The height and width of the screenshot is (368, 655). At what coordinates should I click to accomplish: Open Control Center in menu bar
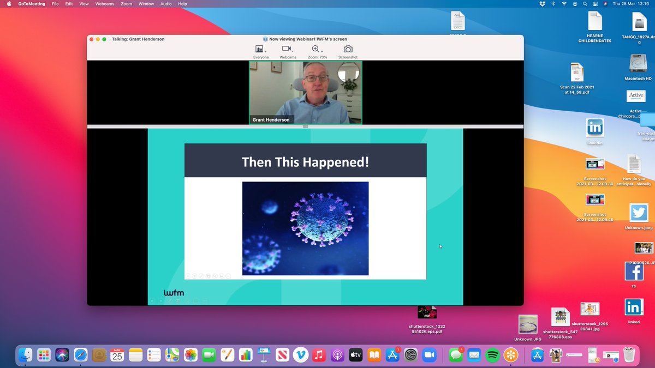pyautogui.click(x=595, y=4)
